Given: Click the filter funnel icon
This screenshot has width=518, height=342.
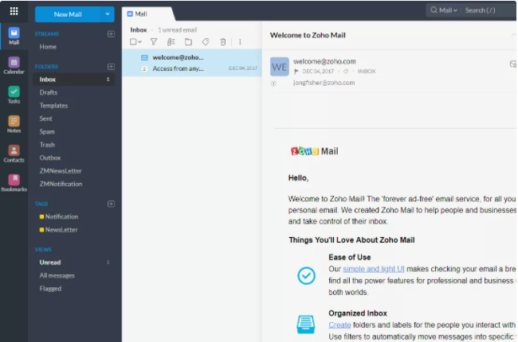Looking at the screenshot, I should [x=154, y=41].
